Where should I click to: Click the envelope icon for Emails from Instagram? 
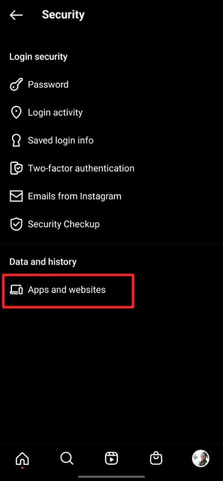(16, 196)
